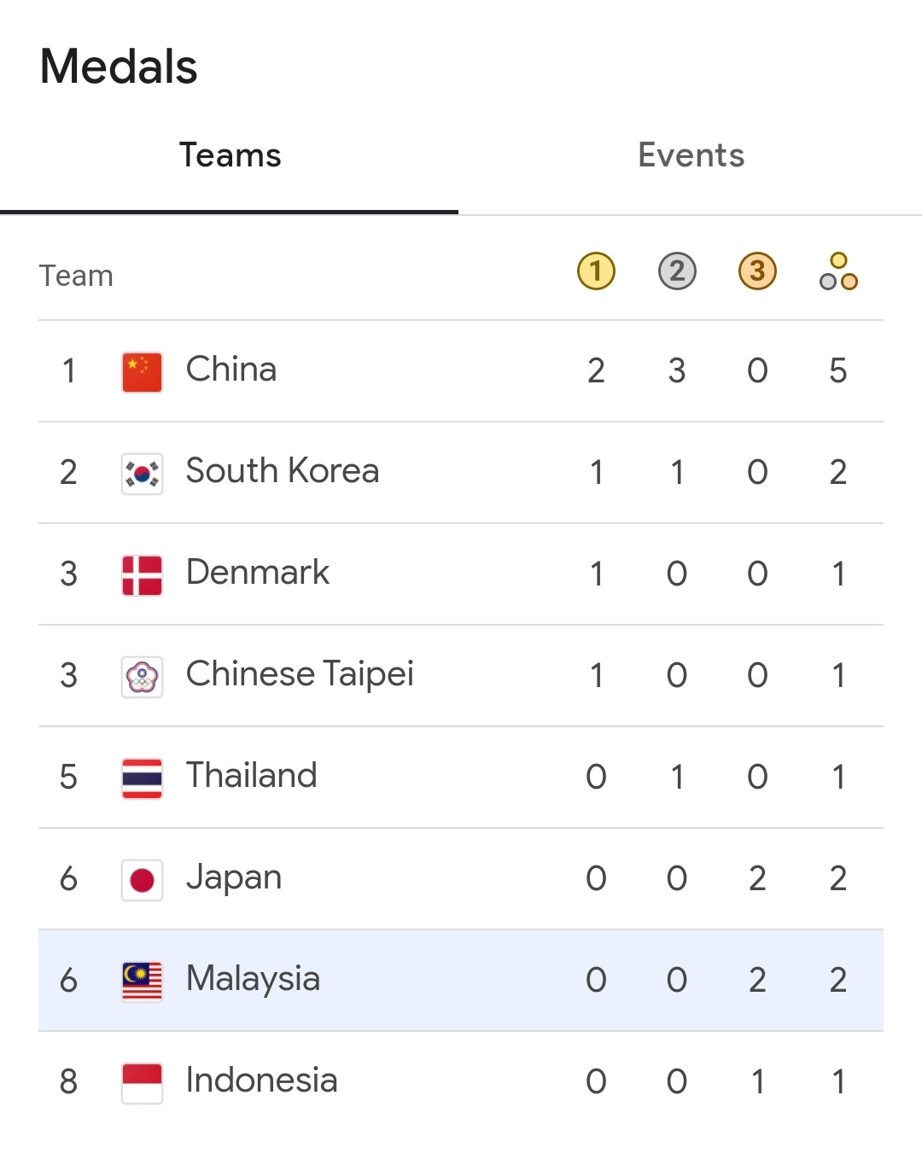Click the total medals column icon

pos(838,271)
